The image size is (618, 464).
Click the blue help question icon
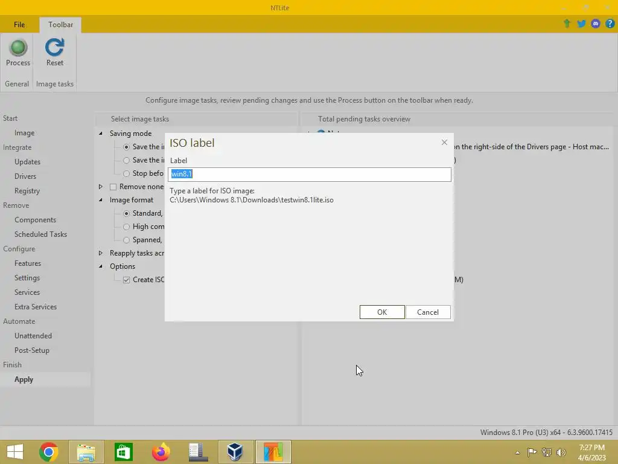pos(610,24)
